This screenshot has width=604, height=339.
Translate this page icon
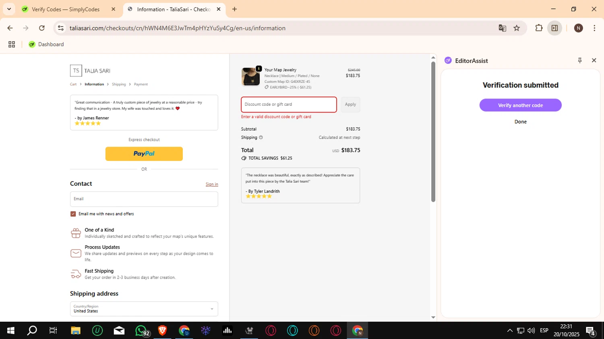click(502, 28)
